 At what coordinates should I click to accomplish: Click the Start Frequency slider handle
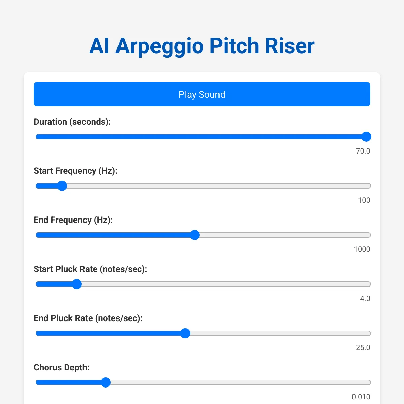tap(62, 186)
